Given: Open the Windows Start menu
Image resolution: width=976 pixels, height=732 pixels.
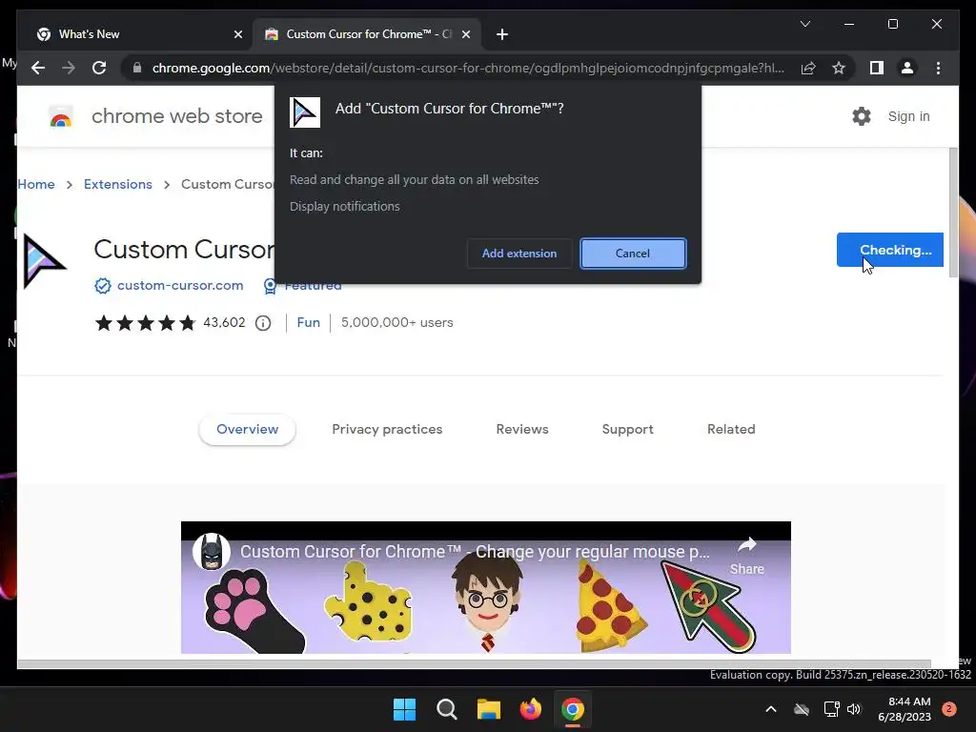Looking at the screenshot, I should 404,709.
